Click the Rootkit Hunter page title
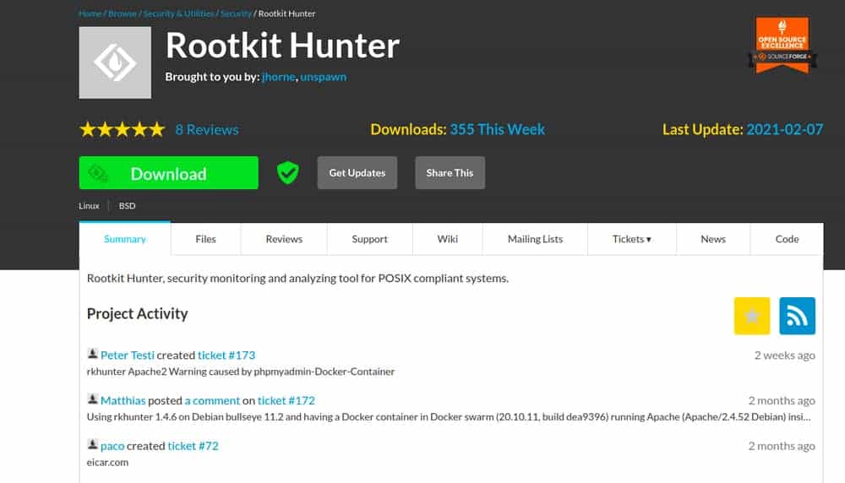This screenshot has width=845, height=483. 282,46
